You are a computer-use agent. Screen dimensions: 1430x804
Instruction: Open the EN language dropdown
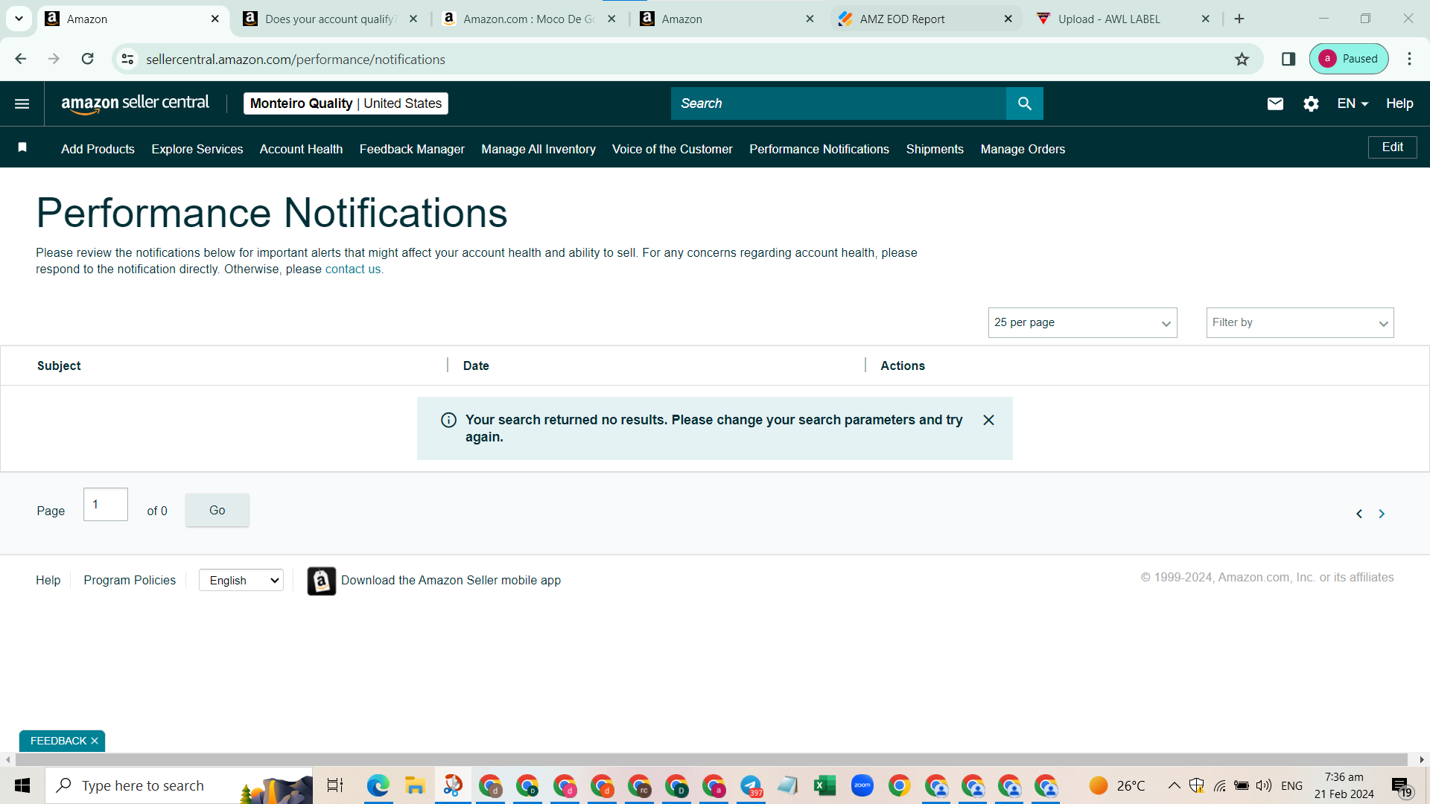click(x=1353, y=103)
